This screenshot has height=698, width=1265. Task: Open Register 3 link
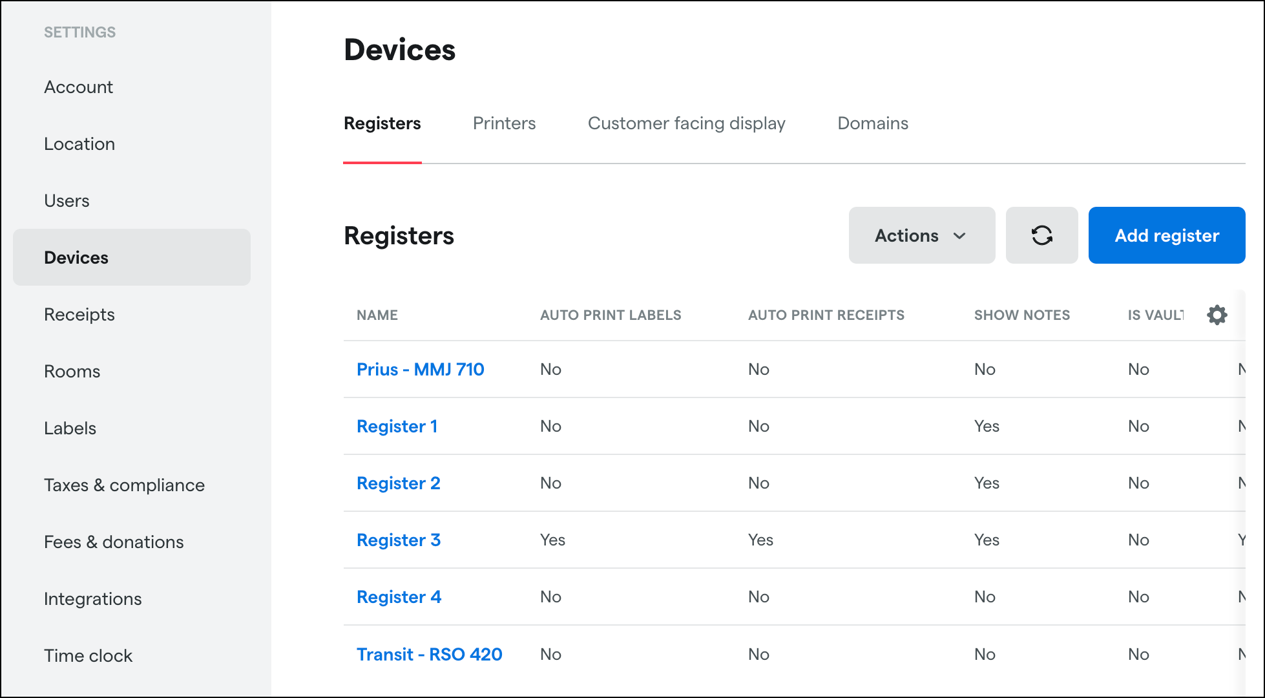(398, 540)
